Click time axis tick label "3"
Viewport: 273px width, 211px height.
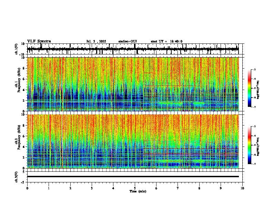92,188
